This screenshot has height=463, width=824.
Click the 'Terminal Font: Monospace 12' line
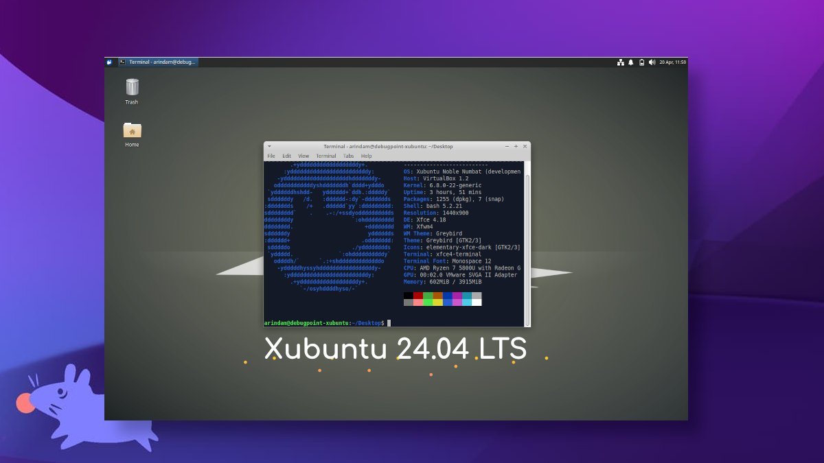point(447,261)
